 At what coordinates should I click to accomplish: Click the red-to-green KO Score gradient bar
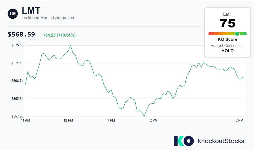click(227, 34)
